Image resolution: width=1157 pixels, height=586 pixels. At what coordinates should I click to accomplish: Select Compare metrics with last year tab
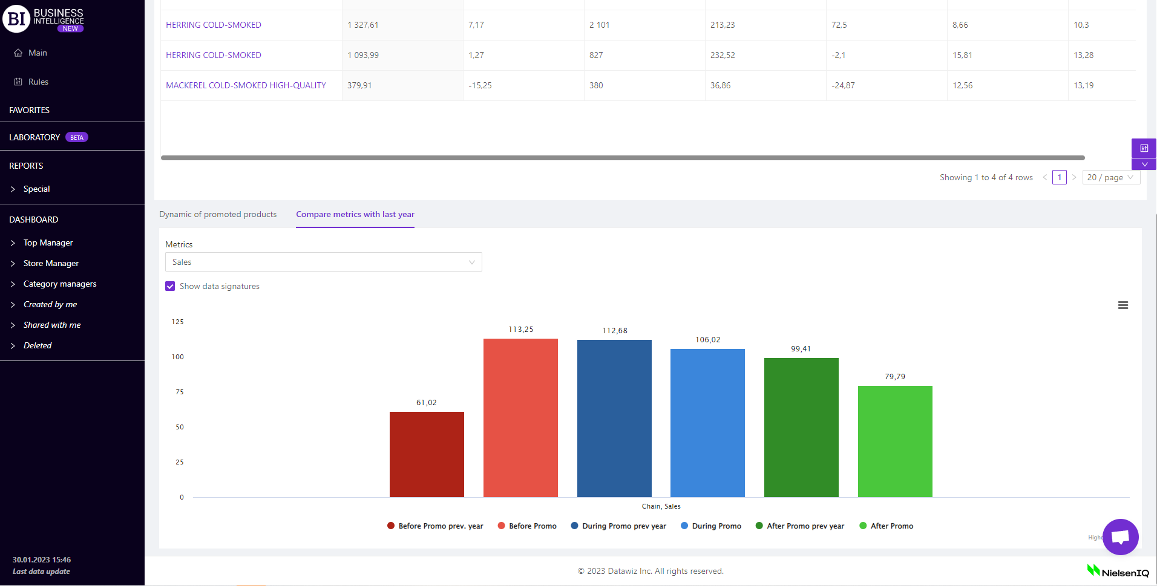click(x=355, y=214)
